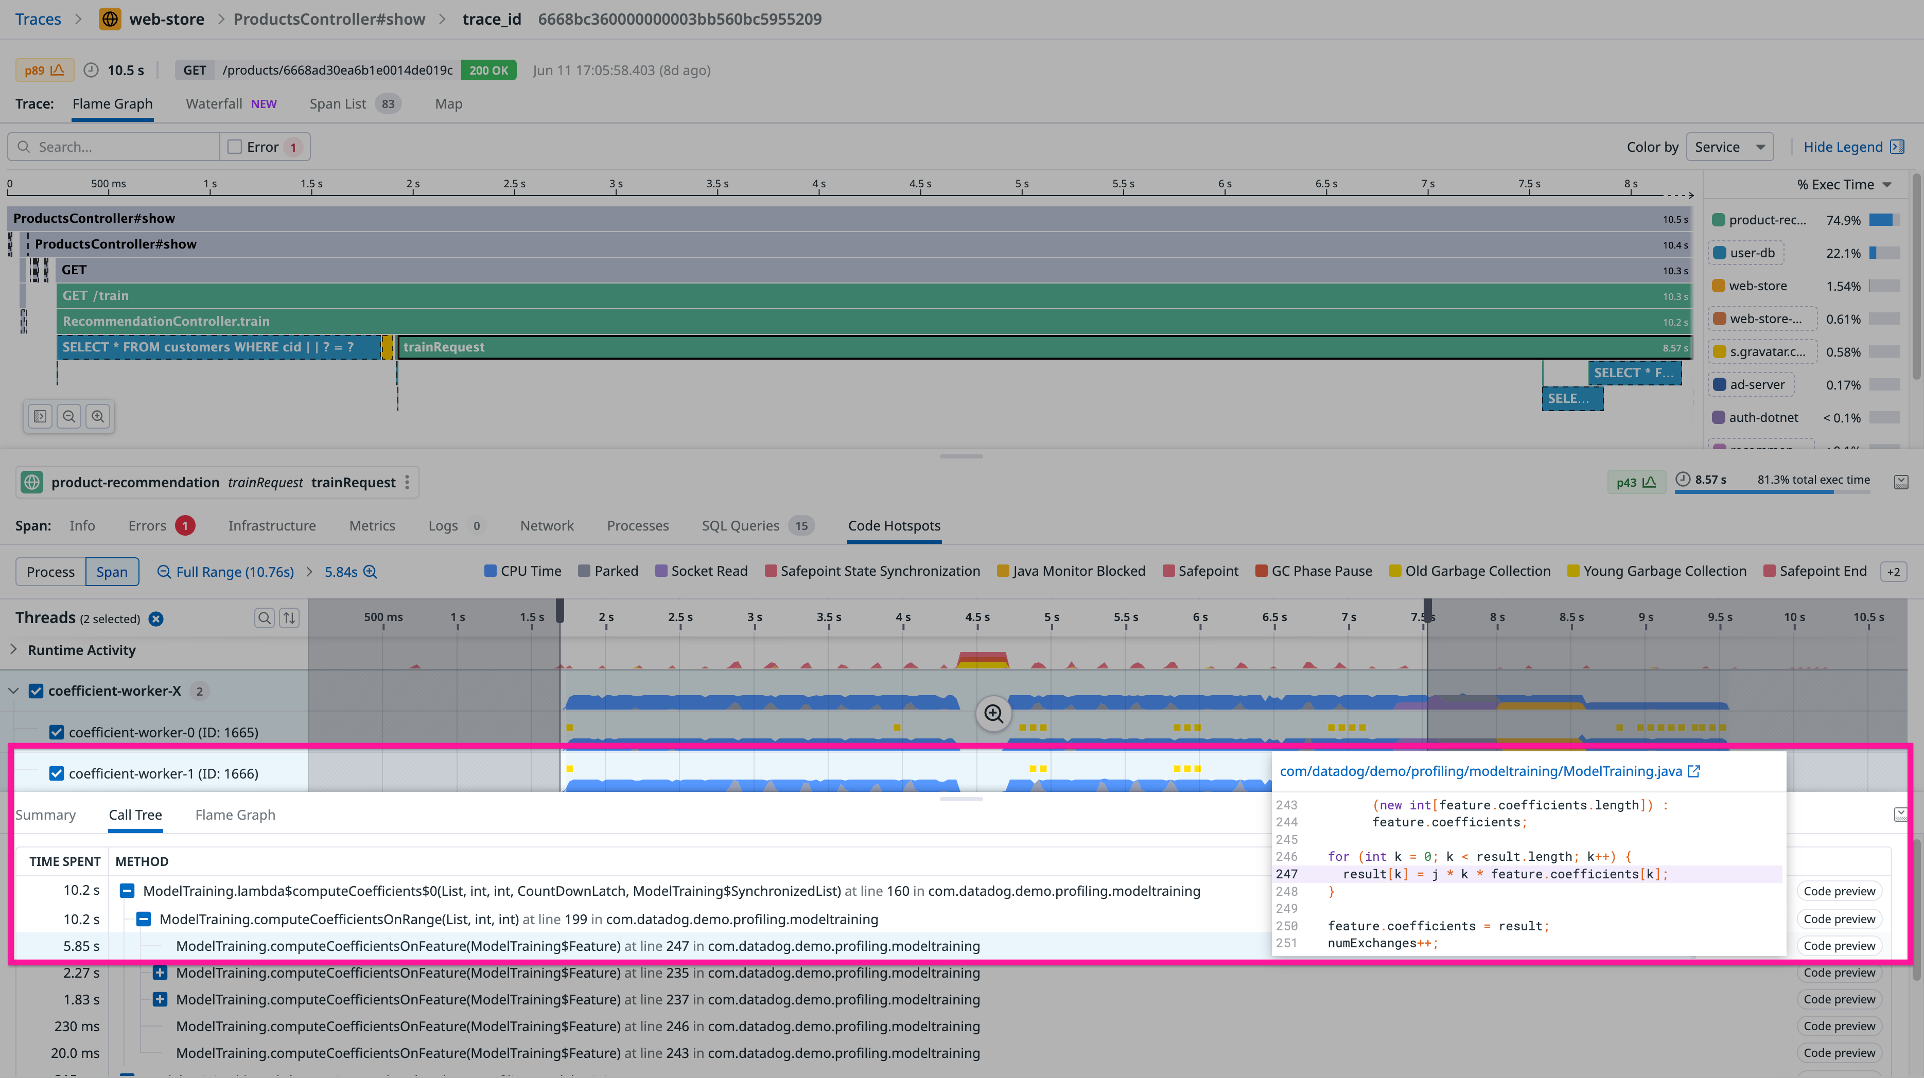This screenshot has height=1078, width=1924.
Task: Click the sort threads icon
Action: (x=289, y=617)
